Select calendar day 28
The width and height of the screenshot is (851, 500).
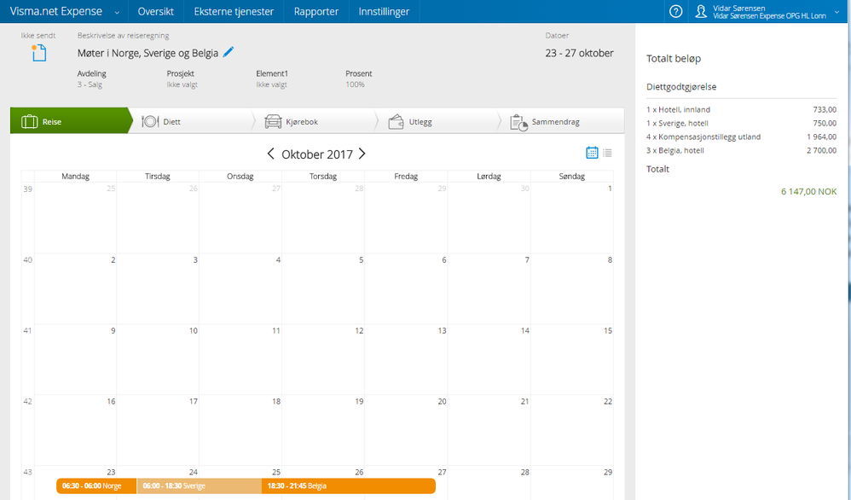click(x=524, y=473)
